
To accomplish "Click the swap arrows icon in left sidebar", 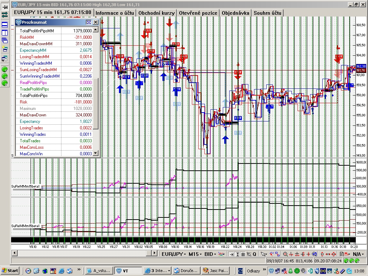I will point(5,15).
